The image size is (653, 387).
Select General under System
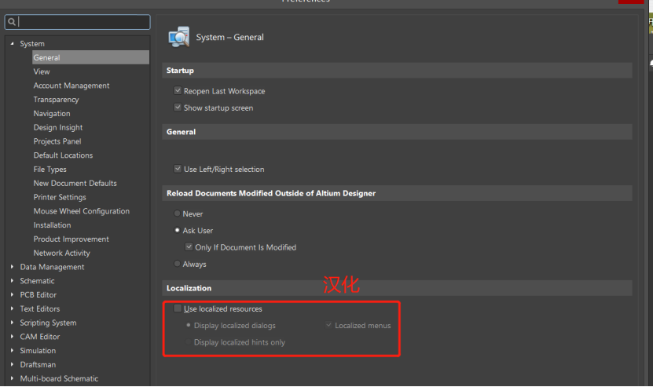click(90, 57)
